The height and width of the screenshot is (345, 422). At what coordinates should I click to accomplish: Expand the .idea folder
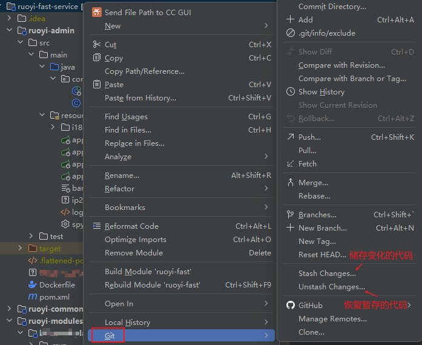coord(10,18)
